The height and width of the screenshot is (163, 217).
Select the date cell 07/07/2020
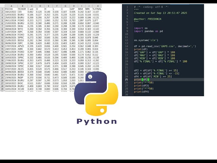coord(11,69)
